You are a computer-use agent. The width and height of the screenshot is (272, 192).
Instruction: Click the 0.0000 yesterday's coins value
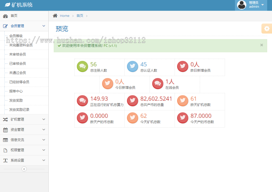[x=99, y=116]
